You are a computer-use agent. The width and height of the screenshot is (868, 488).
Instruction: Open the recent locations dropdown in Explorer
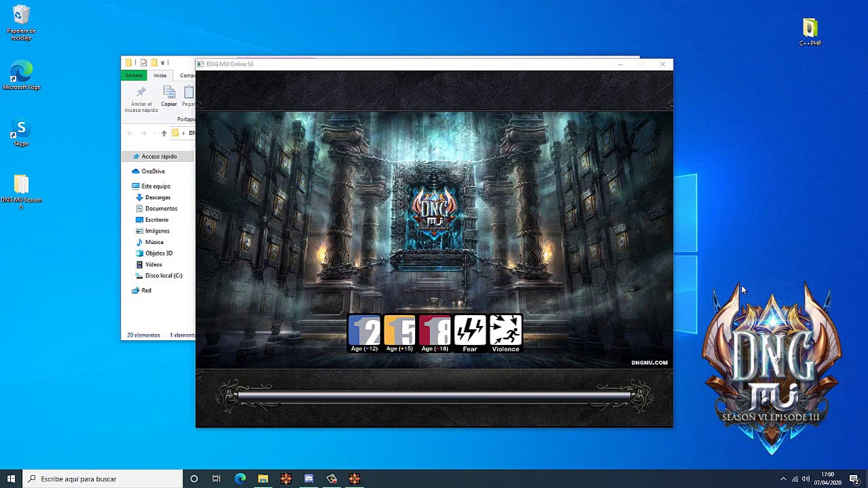[153, 134]
